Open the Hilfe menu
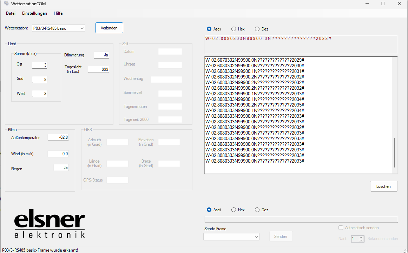 pos(58,13)
